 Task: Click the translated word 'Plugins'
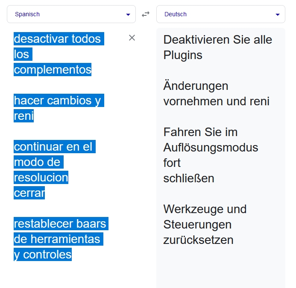tap(183, 55)
